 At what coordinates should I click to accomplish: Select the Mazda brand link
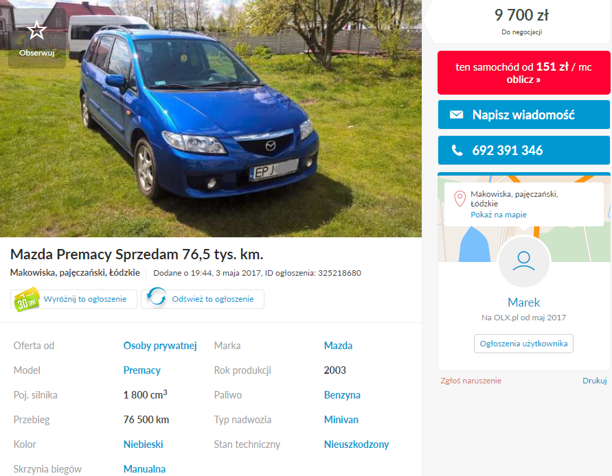tap(338, 346)
